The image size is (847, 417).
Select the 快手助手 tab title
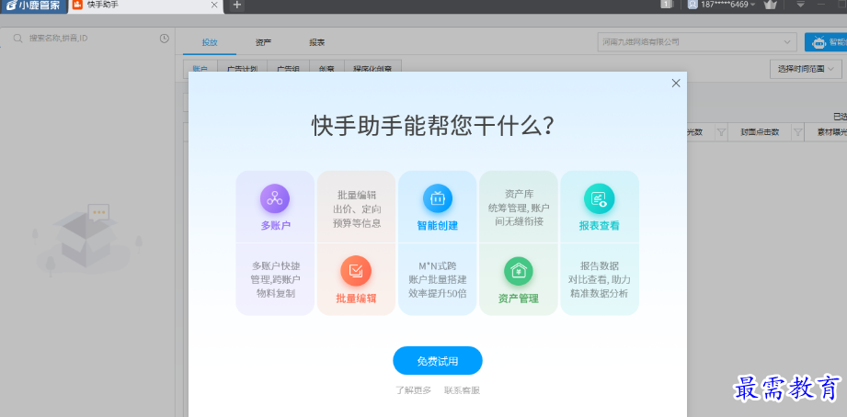coord(103,5)
